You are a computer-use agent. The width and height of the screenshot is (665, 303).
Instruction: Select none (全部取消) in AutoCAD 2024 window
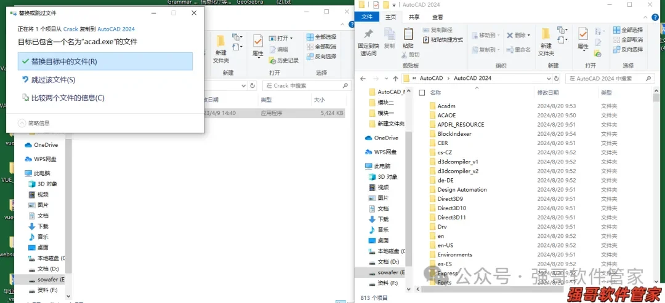[x=627, y=40]
